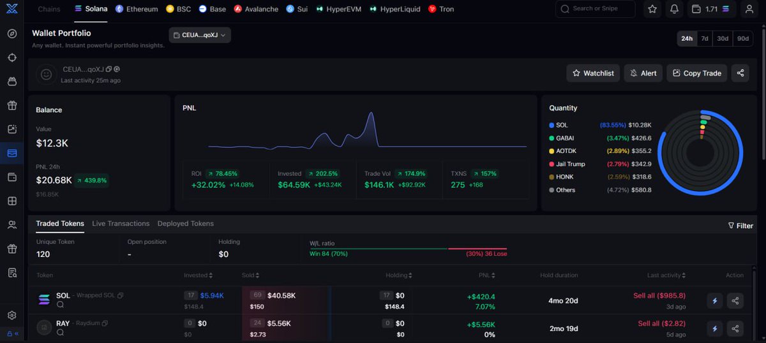This screenshot has width=766, height=343.
Task: Select the 30d time range
Action: [723, 38]
